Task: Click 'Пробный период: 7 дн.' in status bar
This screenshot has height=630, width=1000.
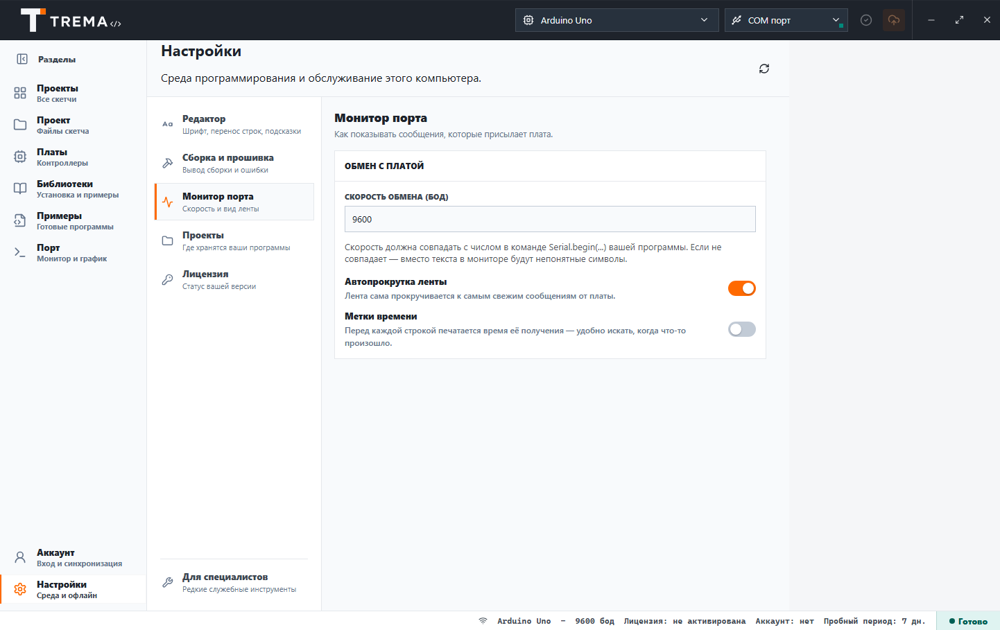Action: (x=874, y=621)
